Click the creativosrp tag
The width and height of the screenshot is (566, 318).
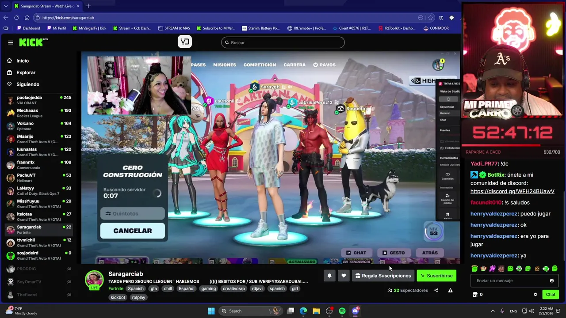233,288
